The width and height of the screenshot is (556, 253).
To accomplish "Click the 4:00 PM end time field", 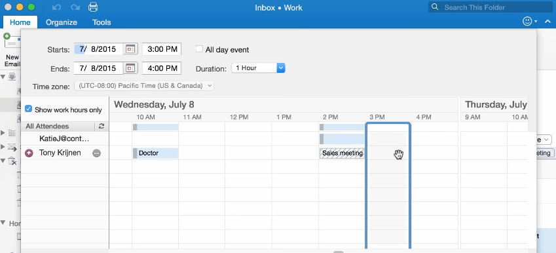I will [x=162, y=68].
